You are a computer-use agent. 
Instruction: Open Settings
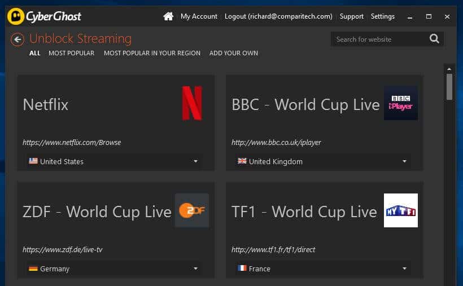click(383, 16)
